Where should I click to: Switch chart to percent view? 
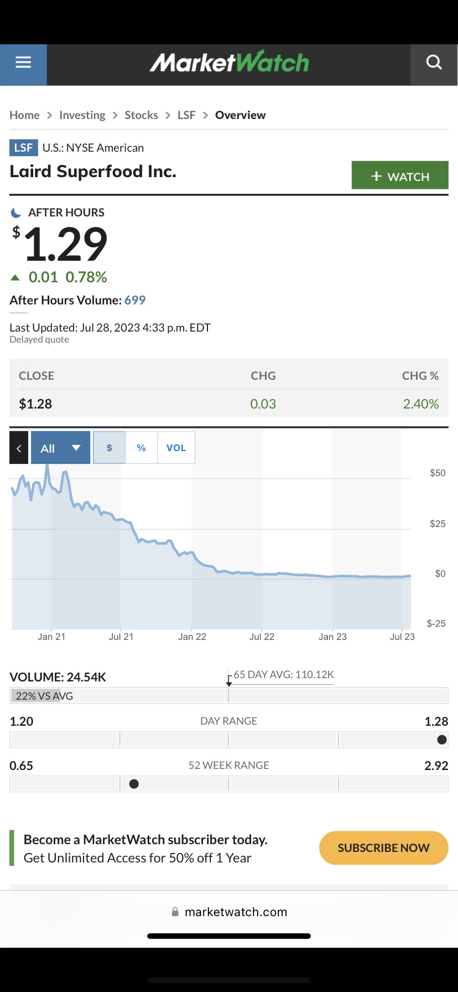point(142,448)
